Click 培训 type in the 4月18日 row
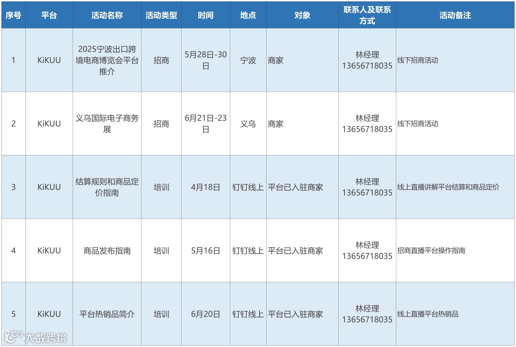This screenshot has width=516, height=347. pyautogui.click(x=161, y=187)
